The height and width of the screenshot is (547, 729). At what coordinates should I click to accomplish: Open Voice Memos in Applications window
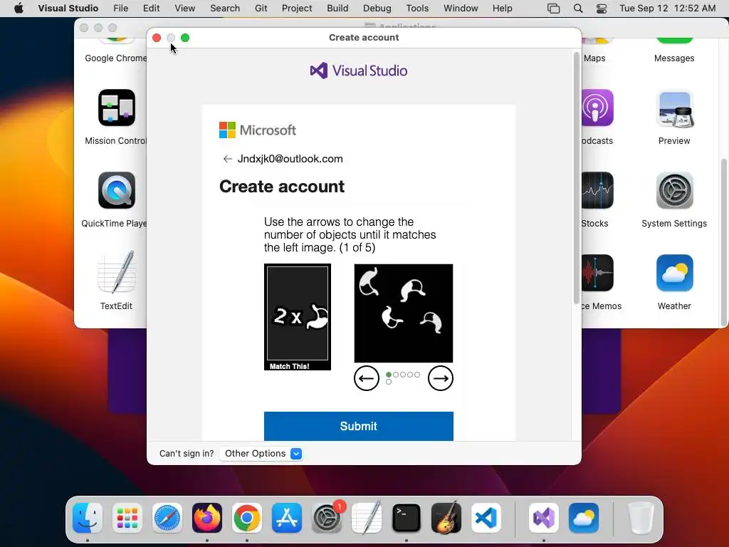pyautogui.click(x=597, y=273)
